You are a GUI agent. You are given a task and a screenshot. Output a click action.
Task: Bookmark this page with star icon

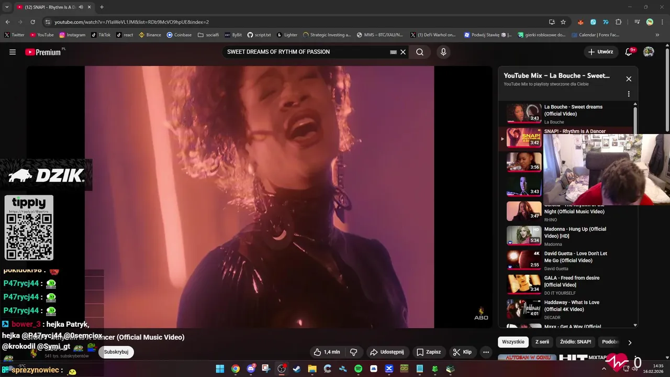563,22
